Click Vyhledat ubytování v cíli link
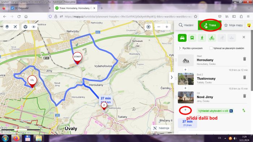The image size is (253, 142). point(213,111)
